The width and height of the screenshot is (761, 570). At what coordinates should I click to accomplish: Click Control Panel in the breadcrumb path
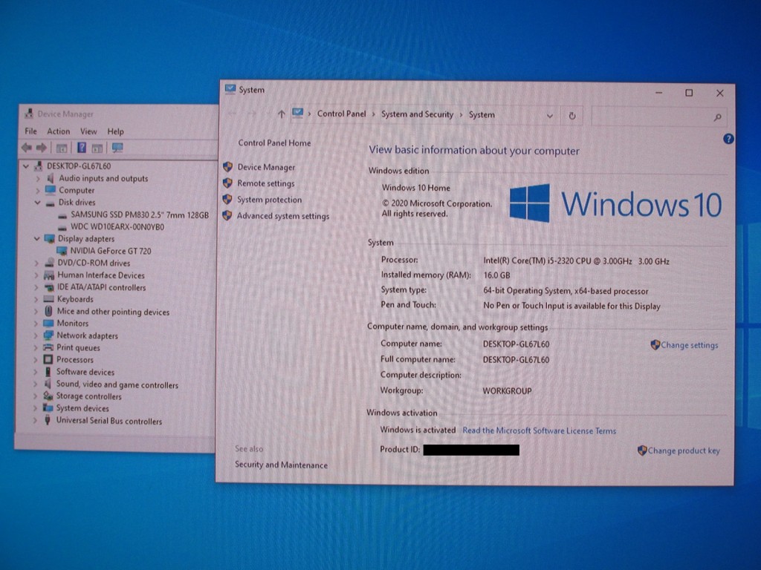[x=341, y=114]
